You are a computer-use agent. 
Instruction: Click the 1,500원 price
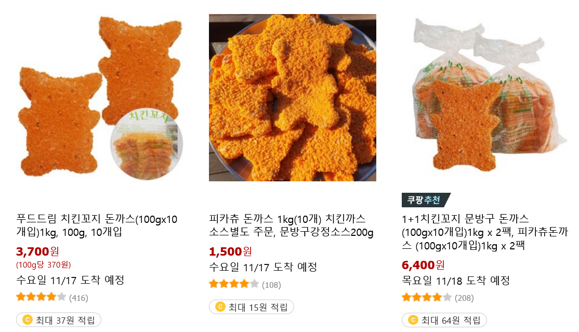click(230, 251)
